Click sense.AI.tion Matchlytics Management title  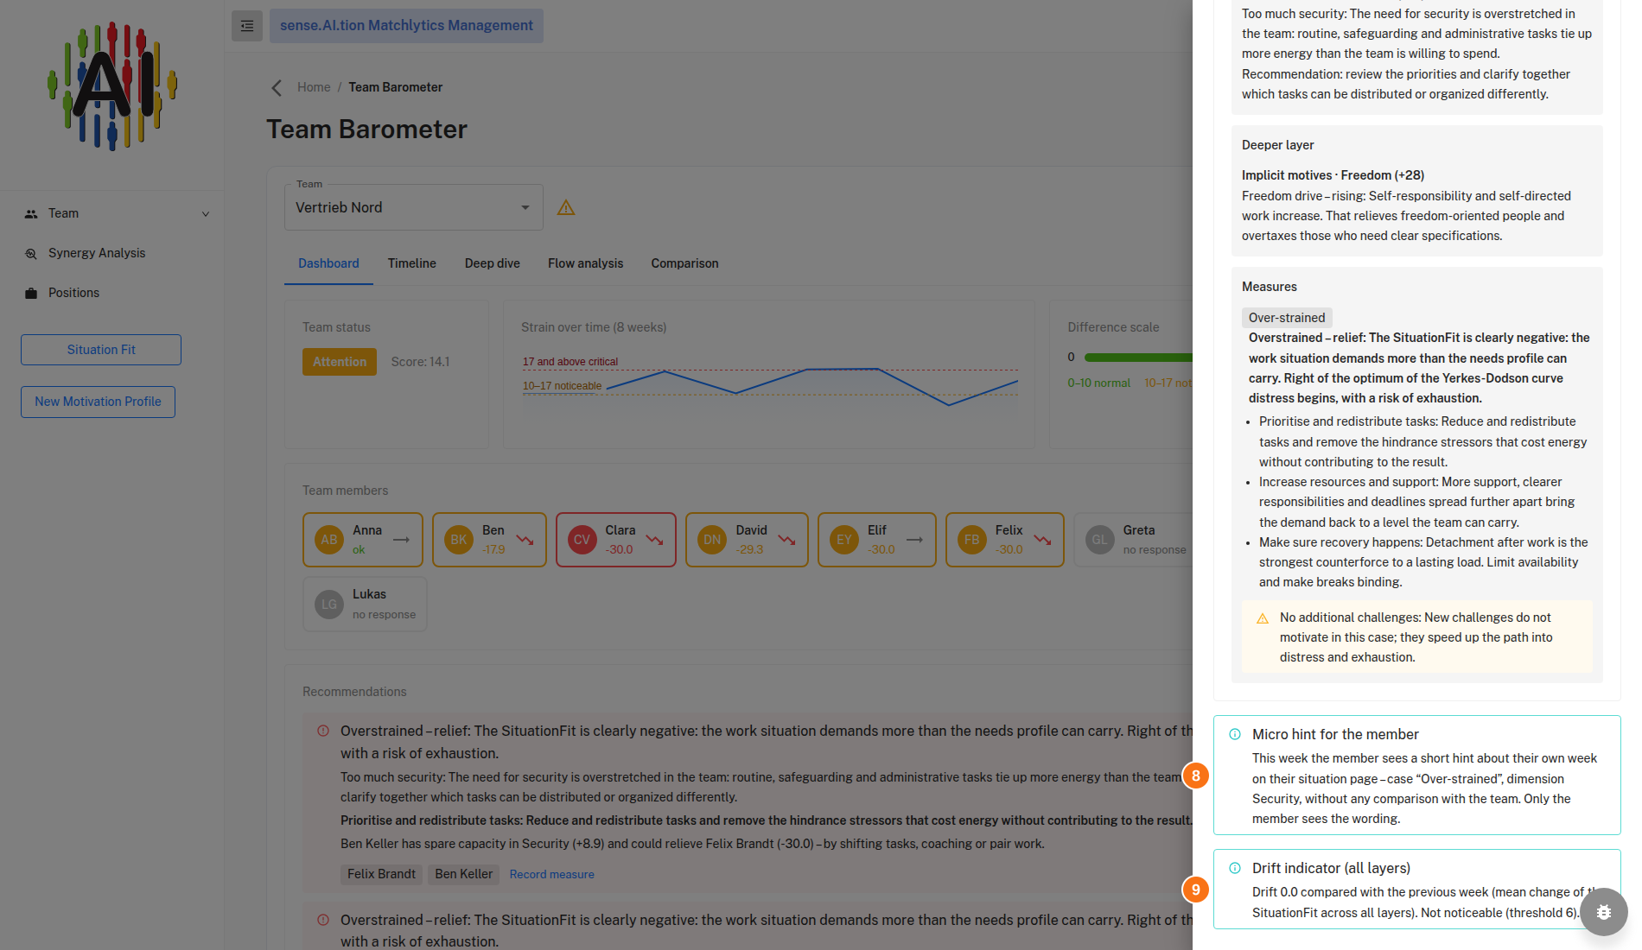(406, 26)
